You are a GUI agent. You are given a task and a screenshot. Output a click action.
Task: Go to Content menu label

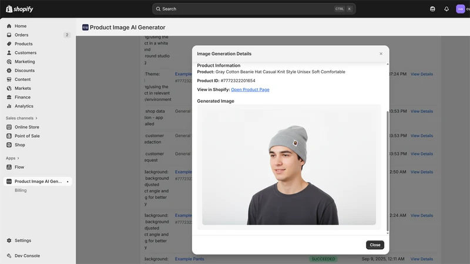click(22, 79)
